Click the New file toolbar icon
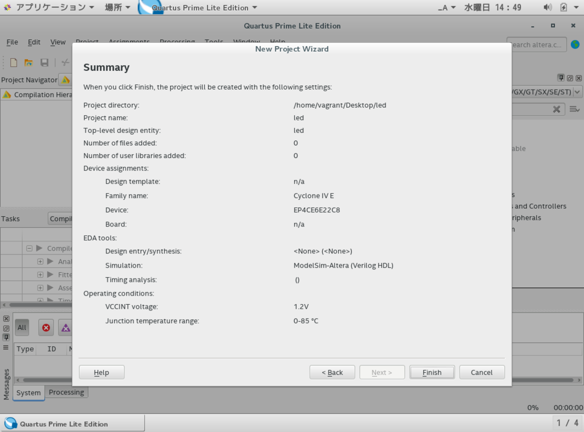This screenshot has height=432, width=584. point(14,63)
